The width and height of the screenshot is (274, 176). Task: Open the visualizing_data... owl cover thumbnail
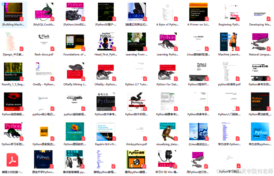click(167, 132)
